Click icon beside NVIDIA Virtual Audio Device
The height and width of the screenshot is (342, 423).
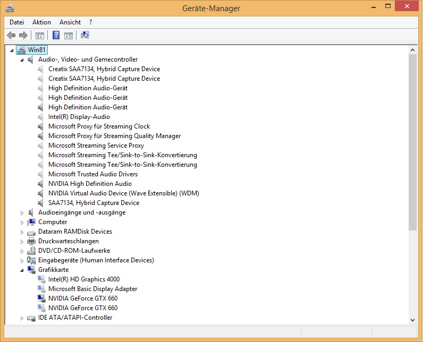point(40,193)
